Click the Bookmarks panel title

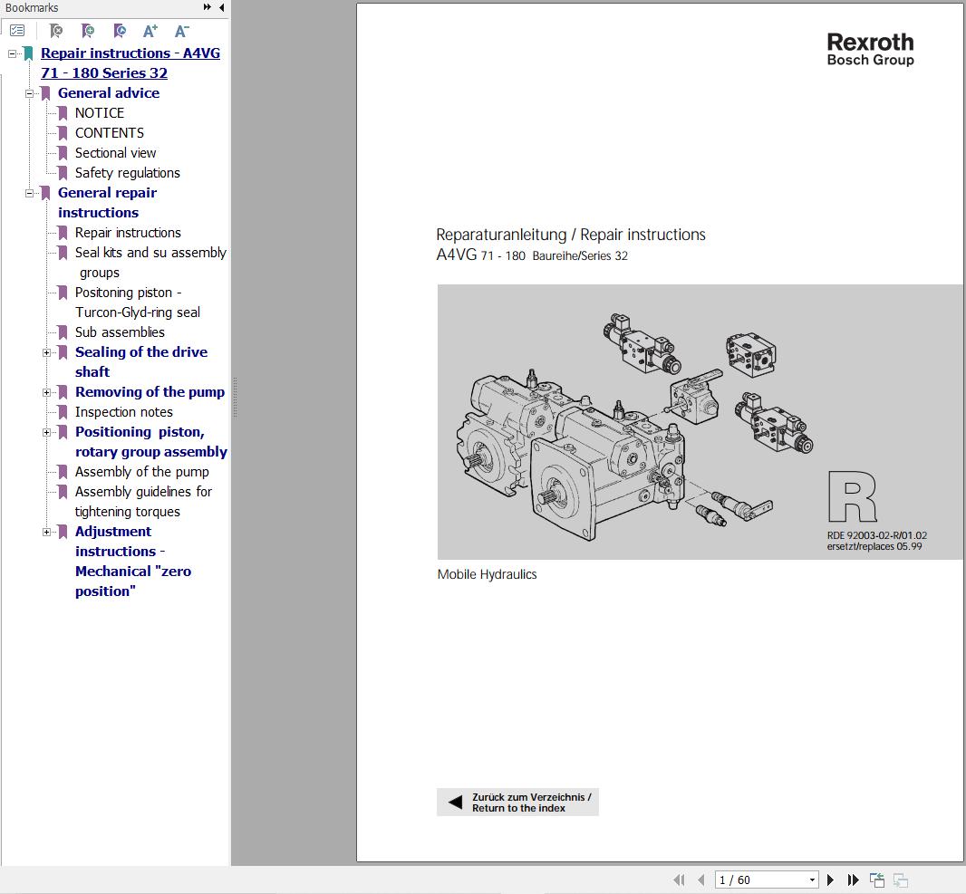[x=32, y=7]
